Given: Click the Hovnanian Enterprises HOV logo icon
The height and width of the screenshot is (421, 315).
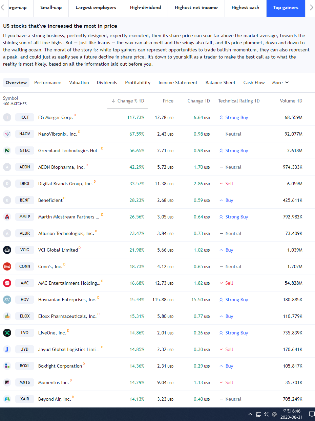Looking at the screenshot, I should pyautogui.click(x=7, y=300).
